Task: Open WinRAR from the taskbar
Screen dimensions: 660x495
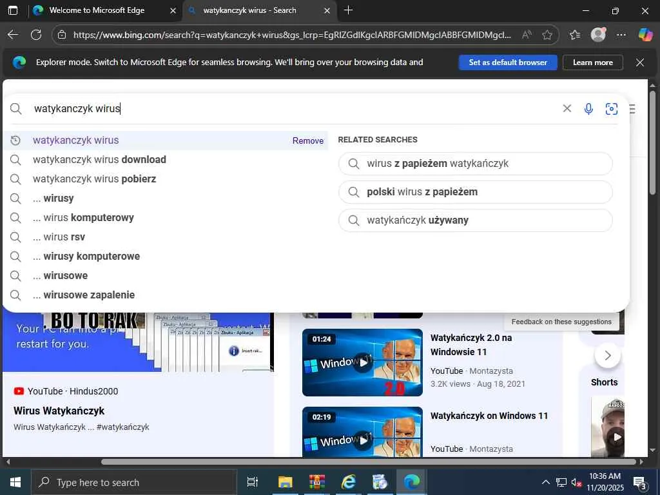Action: pyautogui.click(x=317, y=482)
